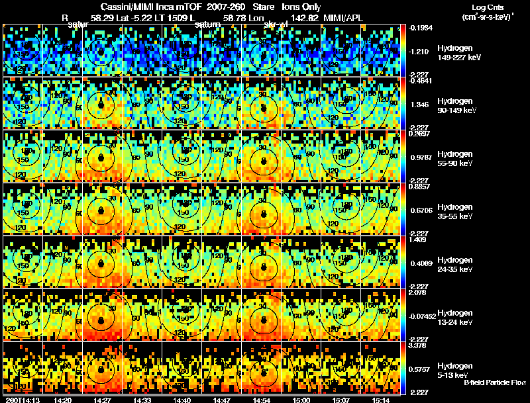Click the '0.2697' color scale value
The width and height of the screenshot is (530, 403).
tap(419, 134)
